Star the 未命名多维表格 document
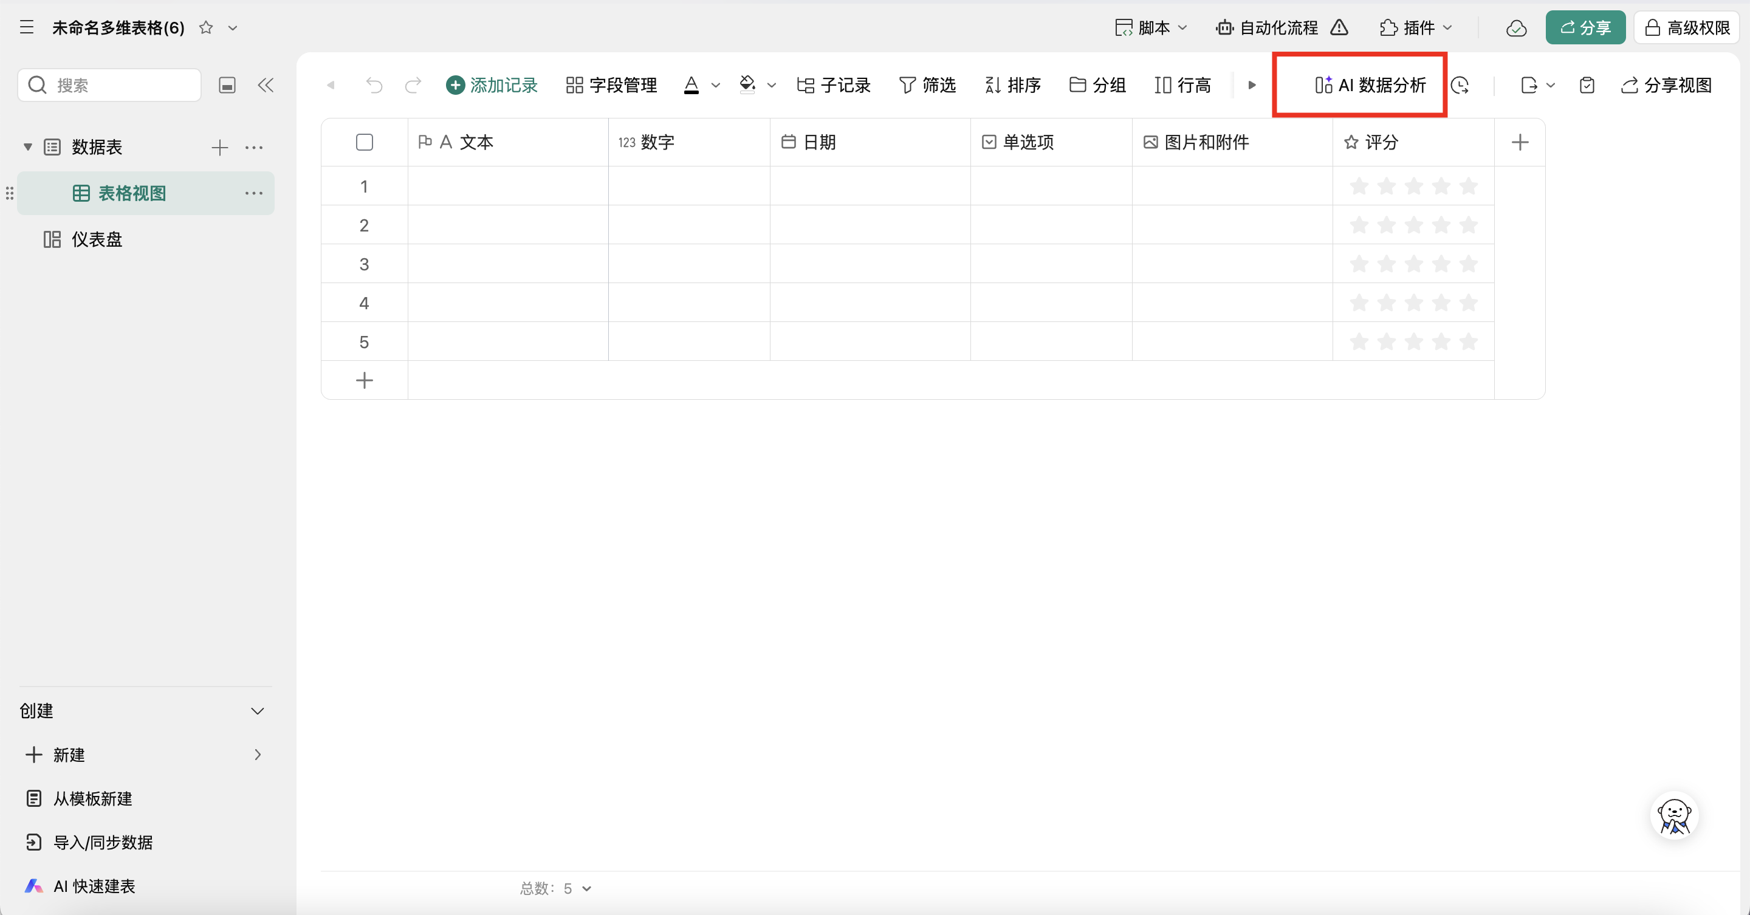This screenshot has width=1750, height=915. click(206, 27)
